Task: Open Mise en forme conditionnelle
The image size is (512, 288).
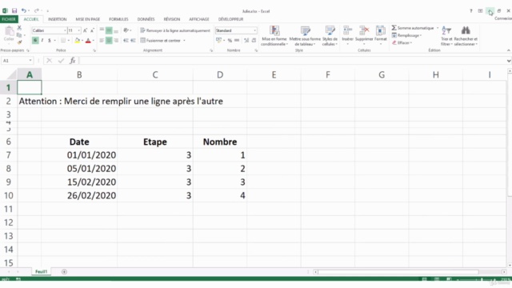Action: [x=274, y=35]
